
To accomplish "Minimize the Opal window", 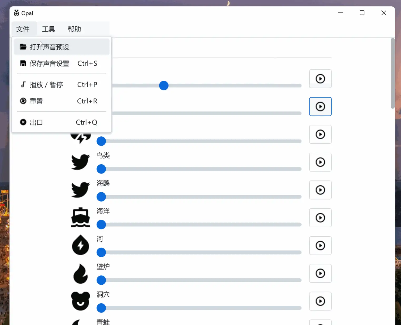I will coord(340,13).
